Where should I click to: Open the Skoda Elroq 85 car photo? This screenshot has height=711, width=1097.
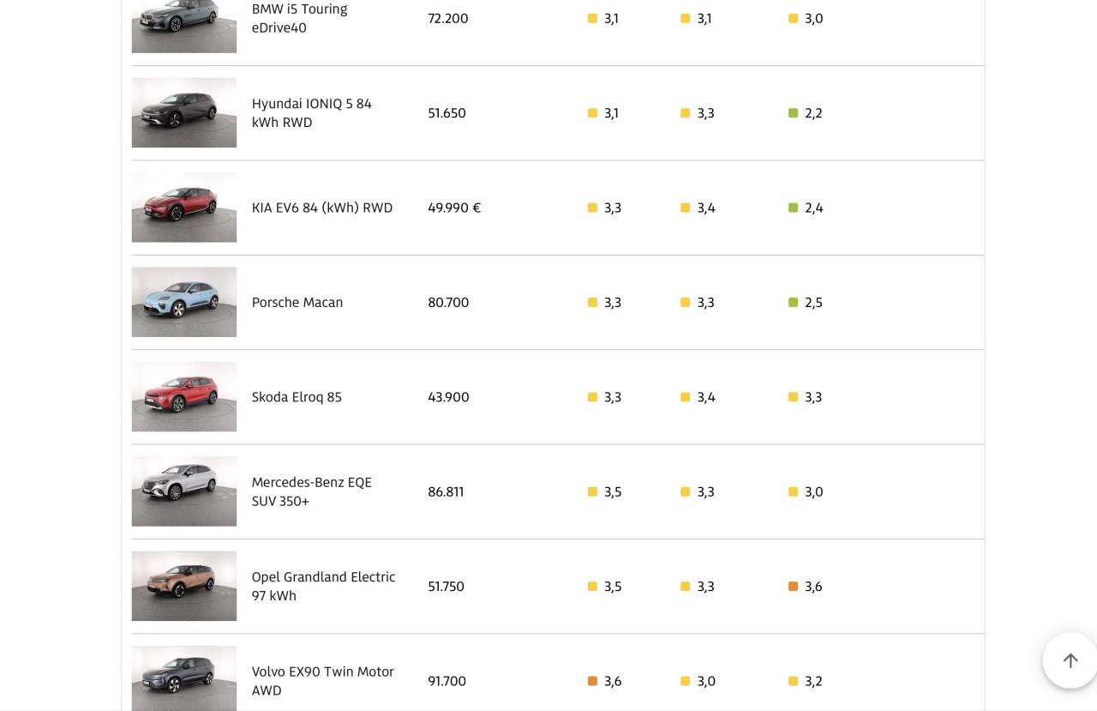[184, 396]
